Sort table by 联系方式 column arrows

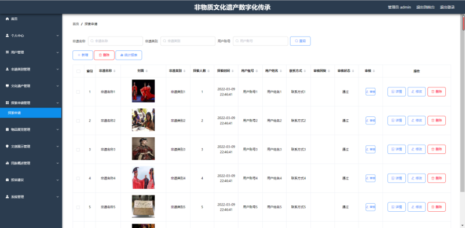[x=305, y=71]
